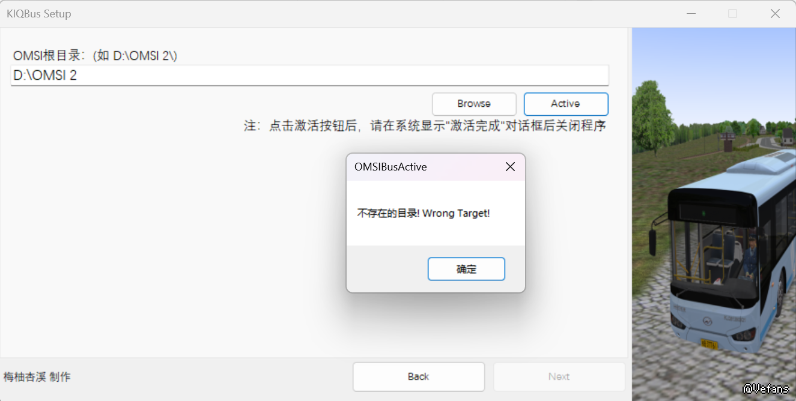The height and width of the screenshot is (401, 796).
Task: Close the KIQBus Setup window
Action: (x=775, y=14)
